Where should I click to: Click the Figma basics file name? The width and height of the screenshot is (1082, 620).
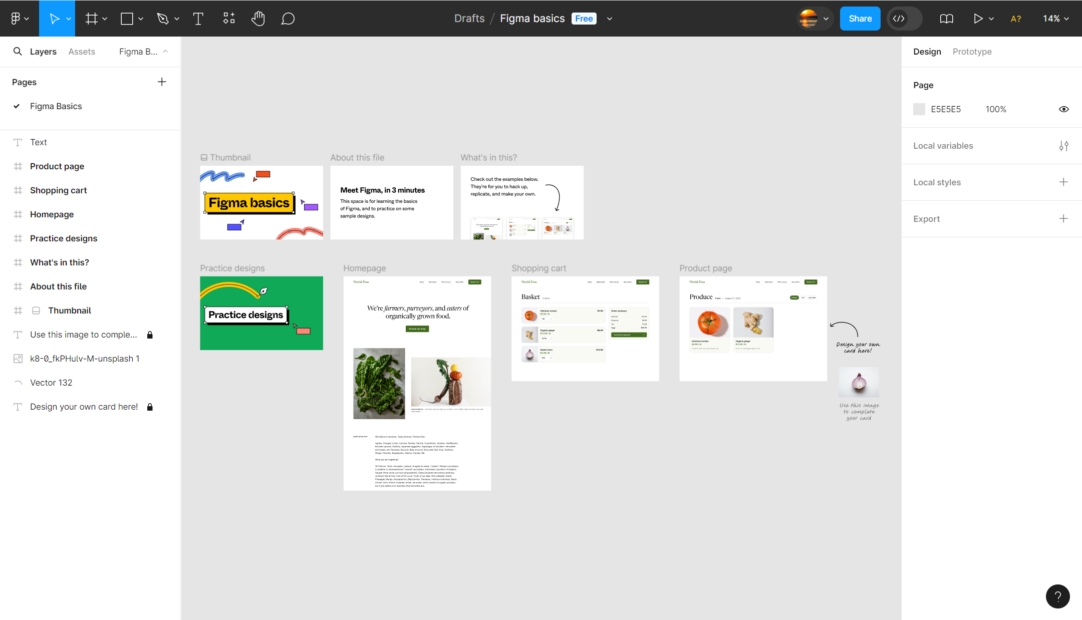coord(532,19)
